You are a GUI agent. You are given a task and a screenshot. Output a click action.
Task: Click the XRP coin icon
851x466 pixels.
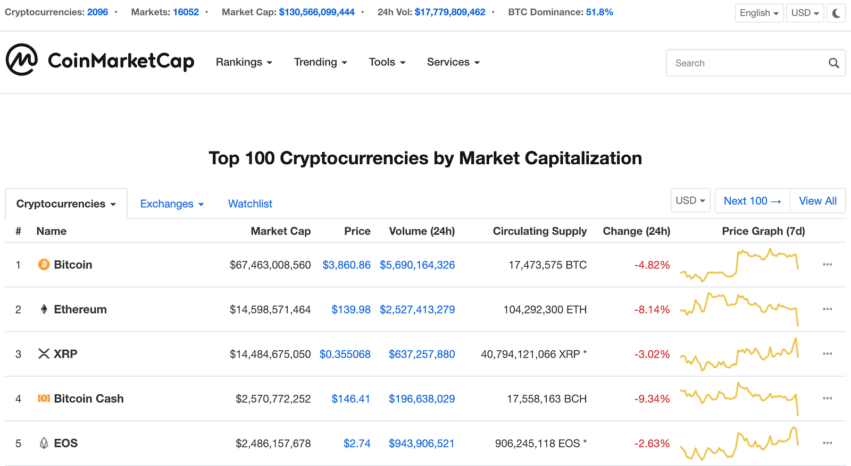44,354
